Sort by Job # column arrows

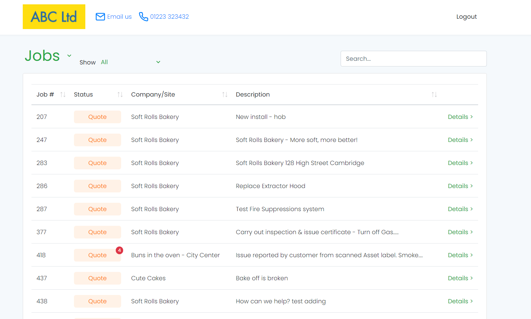63,95
